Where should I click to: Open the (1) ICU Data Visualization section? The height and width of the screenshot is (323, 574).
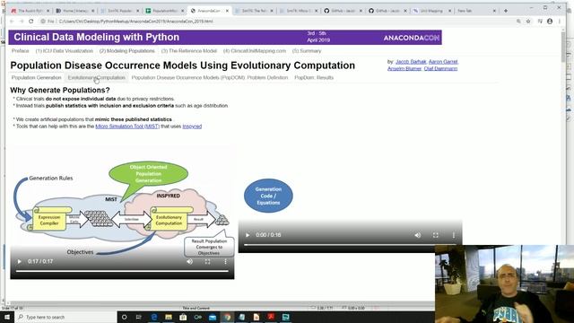pyautogui.click(x=64, y=51)
